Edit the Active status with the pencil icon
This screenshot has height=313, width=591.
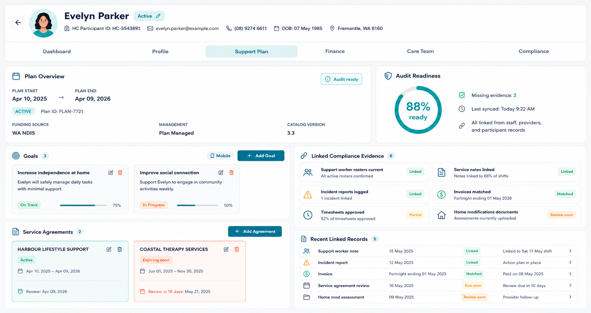(x=158, y=16)
